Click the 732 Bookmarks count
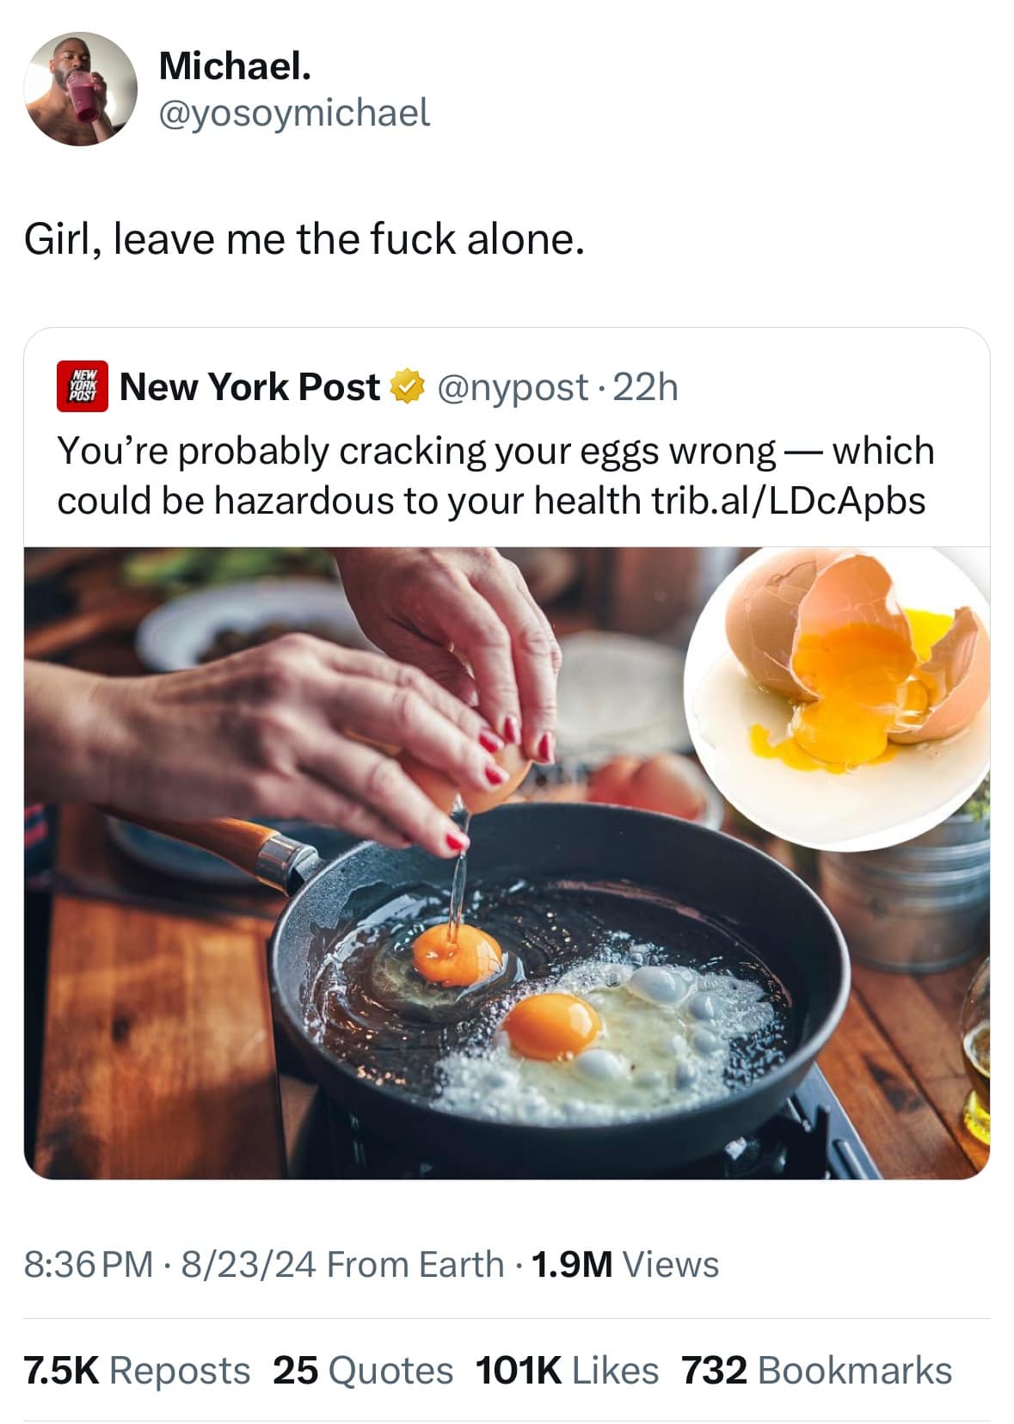The width and height of the screenshot is (1014, 1424). [x=817, y=1370]
